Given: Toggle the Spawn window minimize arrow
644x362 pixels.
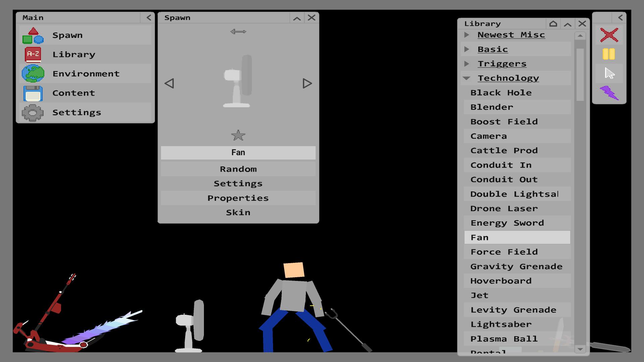Looking at the screenshot, I should 297,18.
